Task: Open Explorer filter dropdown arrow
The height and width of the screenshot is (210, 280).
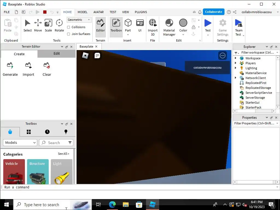Action: 277,52
